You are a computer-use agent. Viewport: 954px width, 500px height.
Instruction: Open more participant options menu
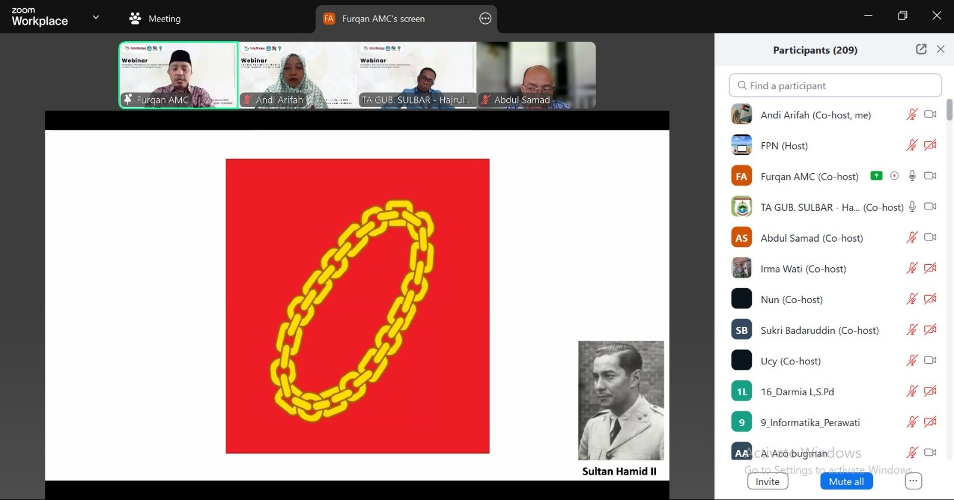coord(913,481)
